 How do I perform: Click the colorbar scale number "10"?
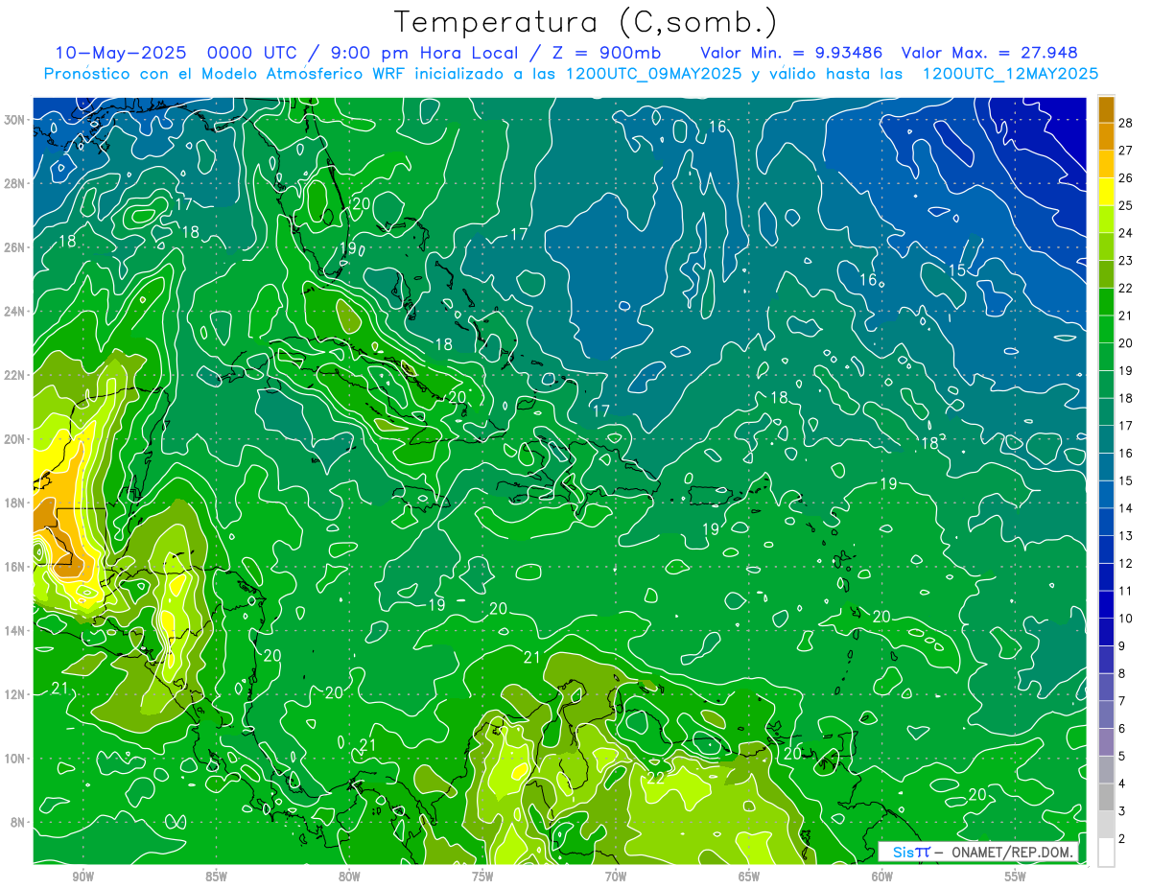click(x=1126, y=619)
